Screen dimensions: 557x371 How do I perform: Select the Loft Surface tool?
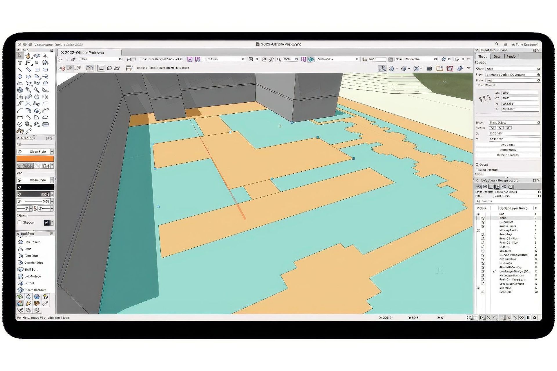tap(28, 276)
